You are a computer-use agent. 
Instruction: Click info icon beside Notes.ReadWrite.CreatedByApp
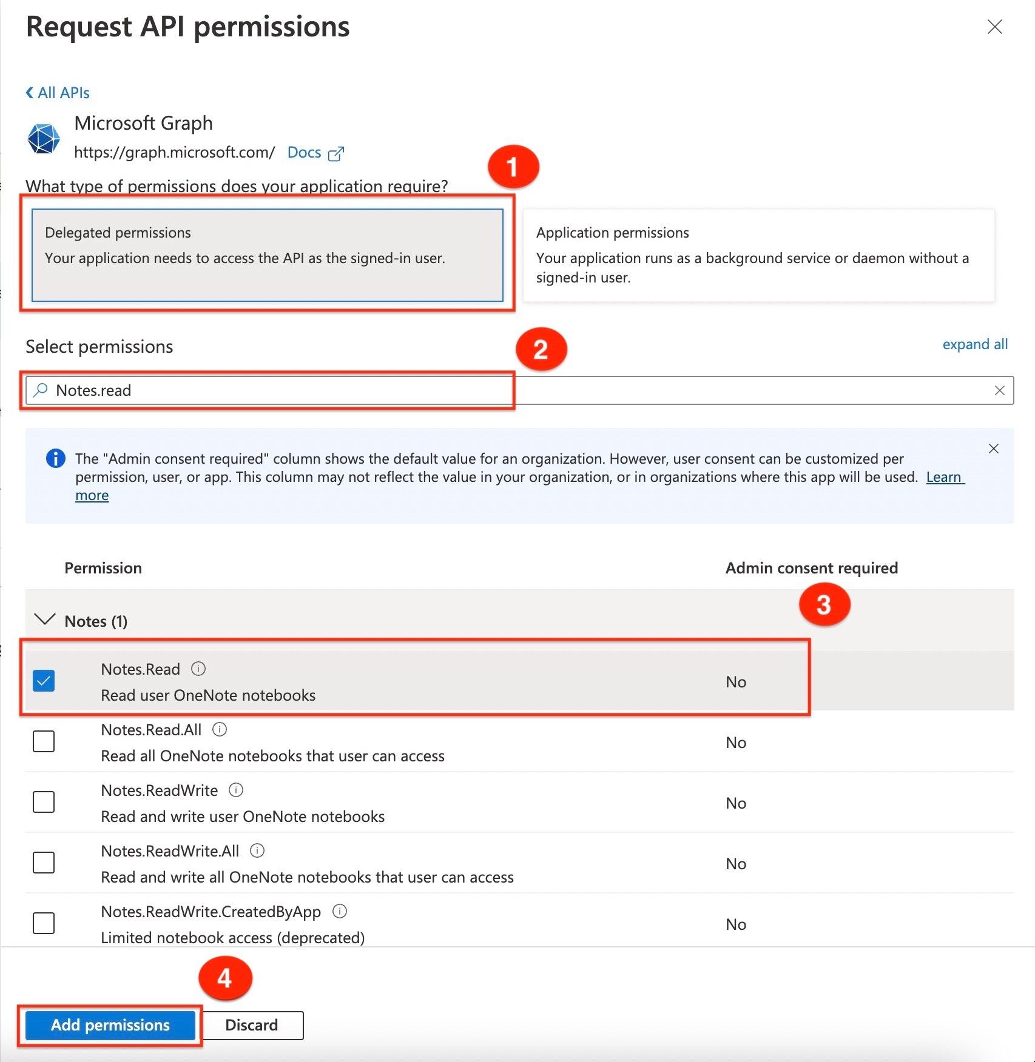[x=340, y=911]
